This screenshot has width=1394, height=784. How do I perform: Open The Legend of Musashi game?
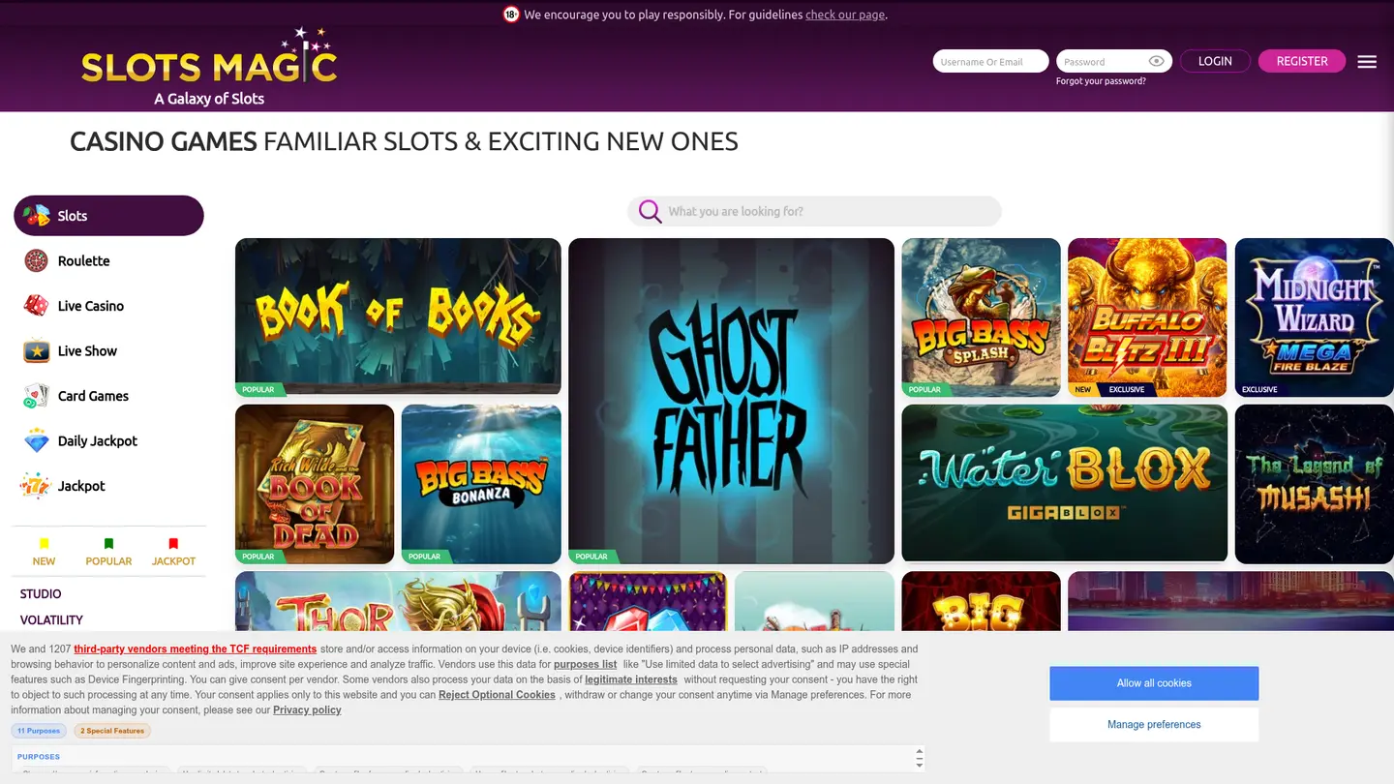coord(1315,484)
